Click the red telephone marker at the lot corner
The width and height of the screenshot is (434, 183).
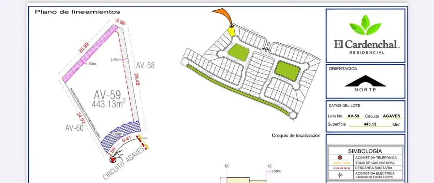click(113, 159)
